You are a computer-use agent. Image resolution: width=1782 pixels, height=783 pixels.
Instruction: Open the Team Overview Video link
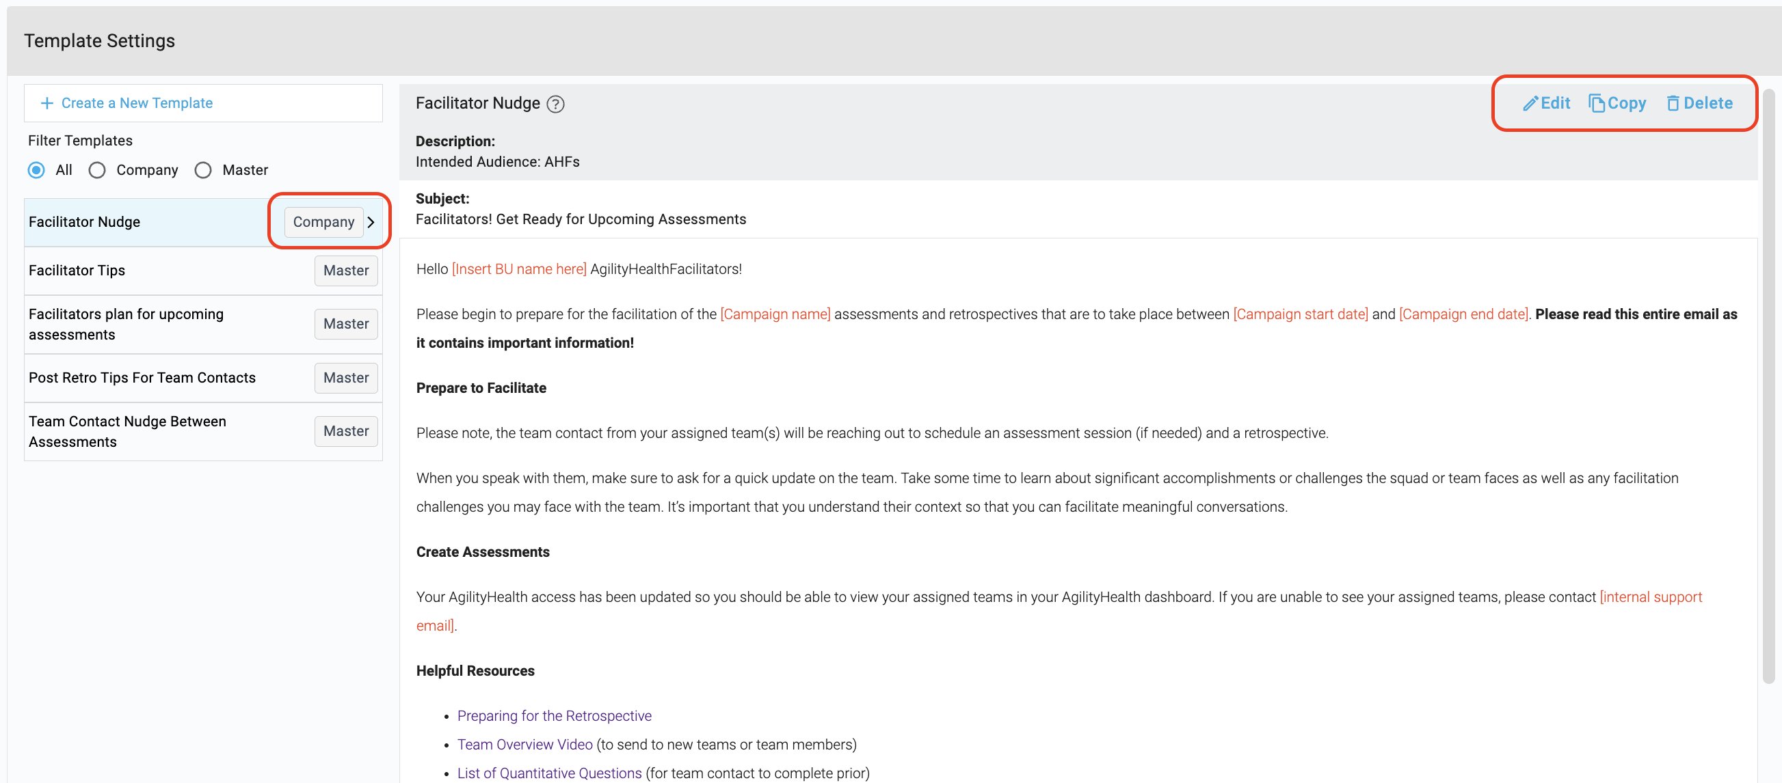tap(524, 744)
